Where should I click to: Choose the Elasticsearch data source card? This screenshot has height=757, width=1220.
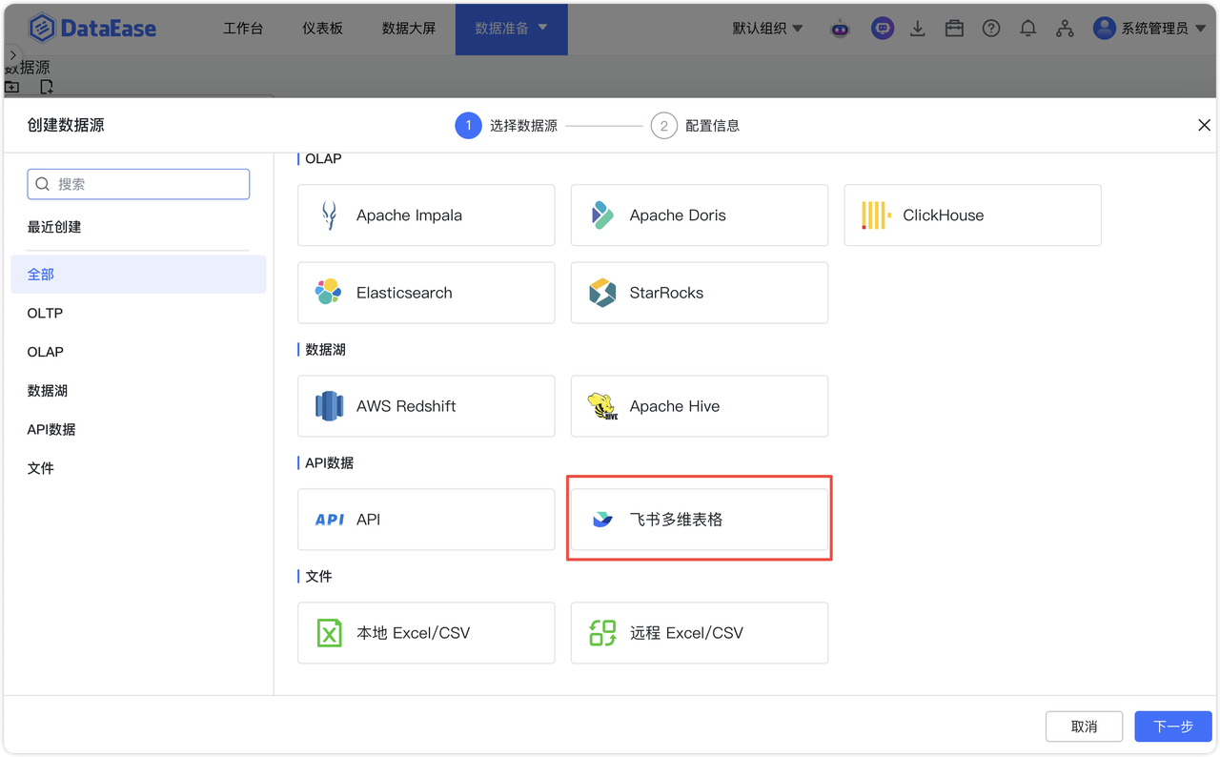pyautogui.click(x=426, y=293)
